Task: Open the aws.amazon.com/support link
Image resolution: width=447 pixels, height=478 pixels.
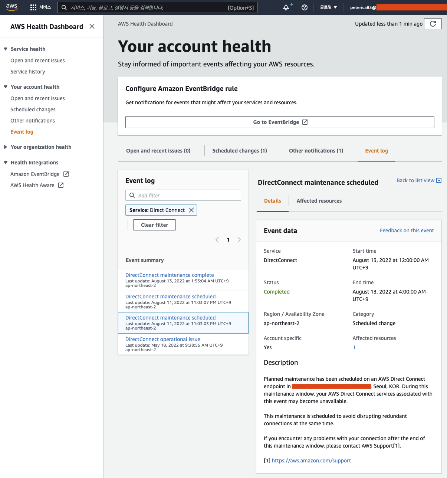Action: coord(311,461)
